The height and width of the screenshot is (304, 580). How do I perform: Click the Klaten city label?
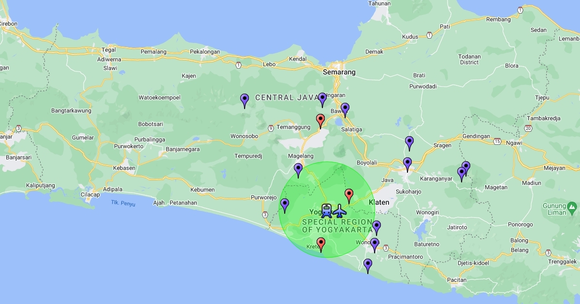pyautogui.click(x=379, y=202)
